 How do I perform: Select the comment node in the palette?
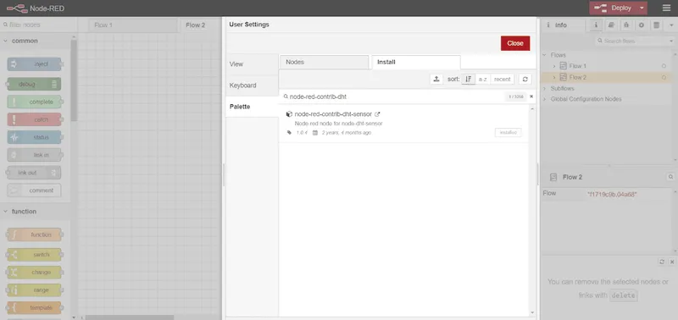pyautogui.click(x=34, y=190)
